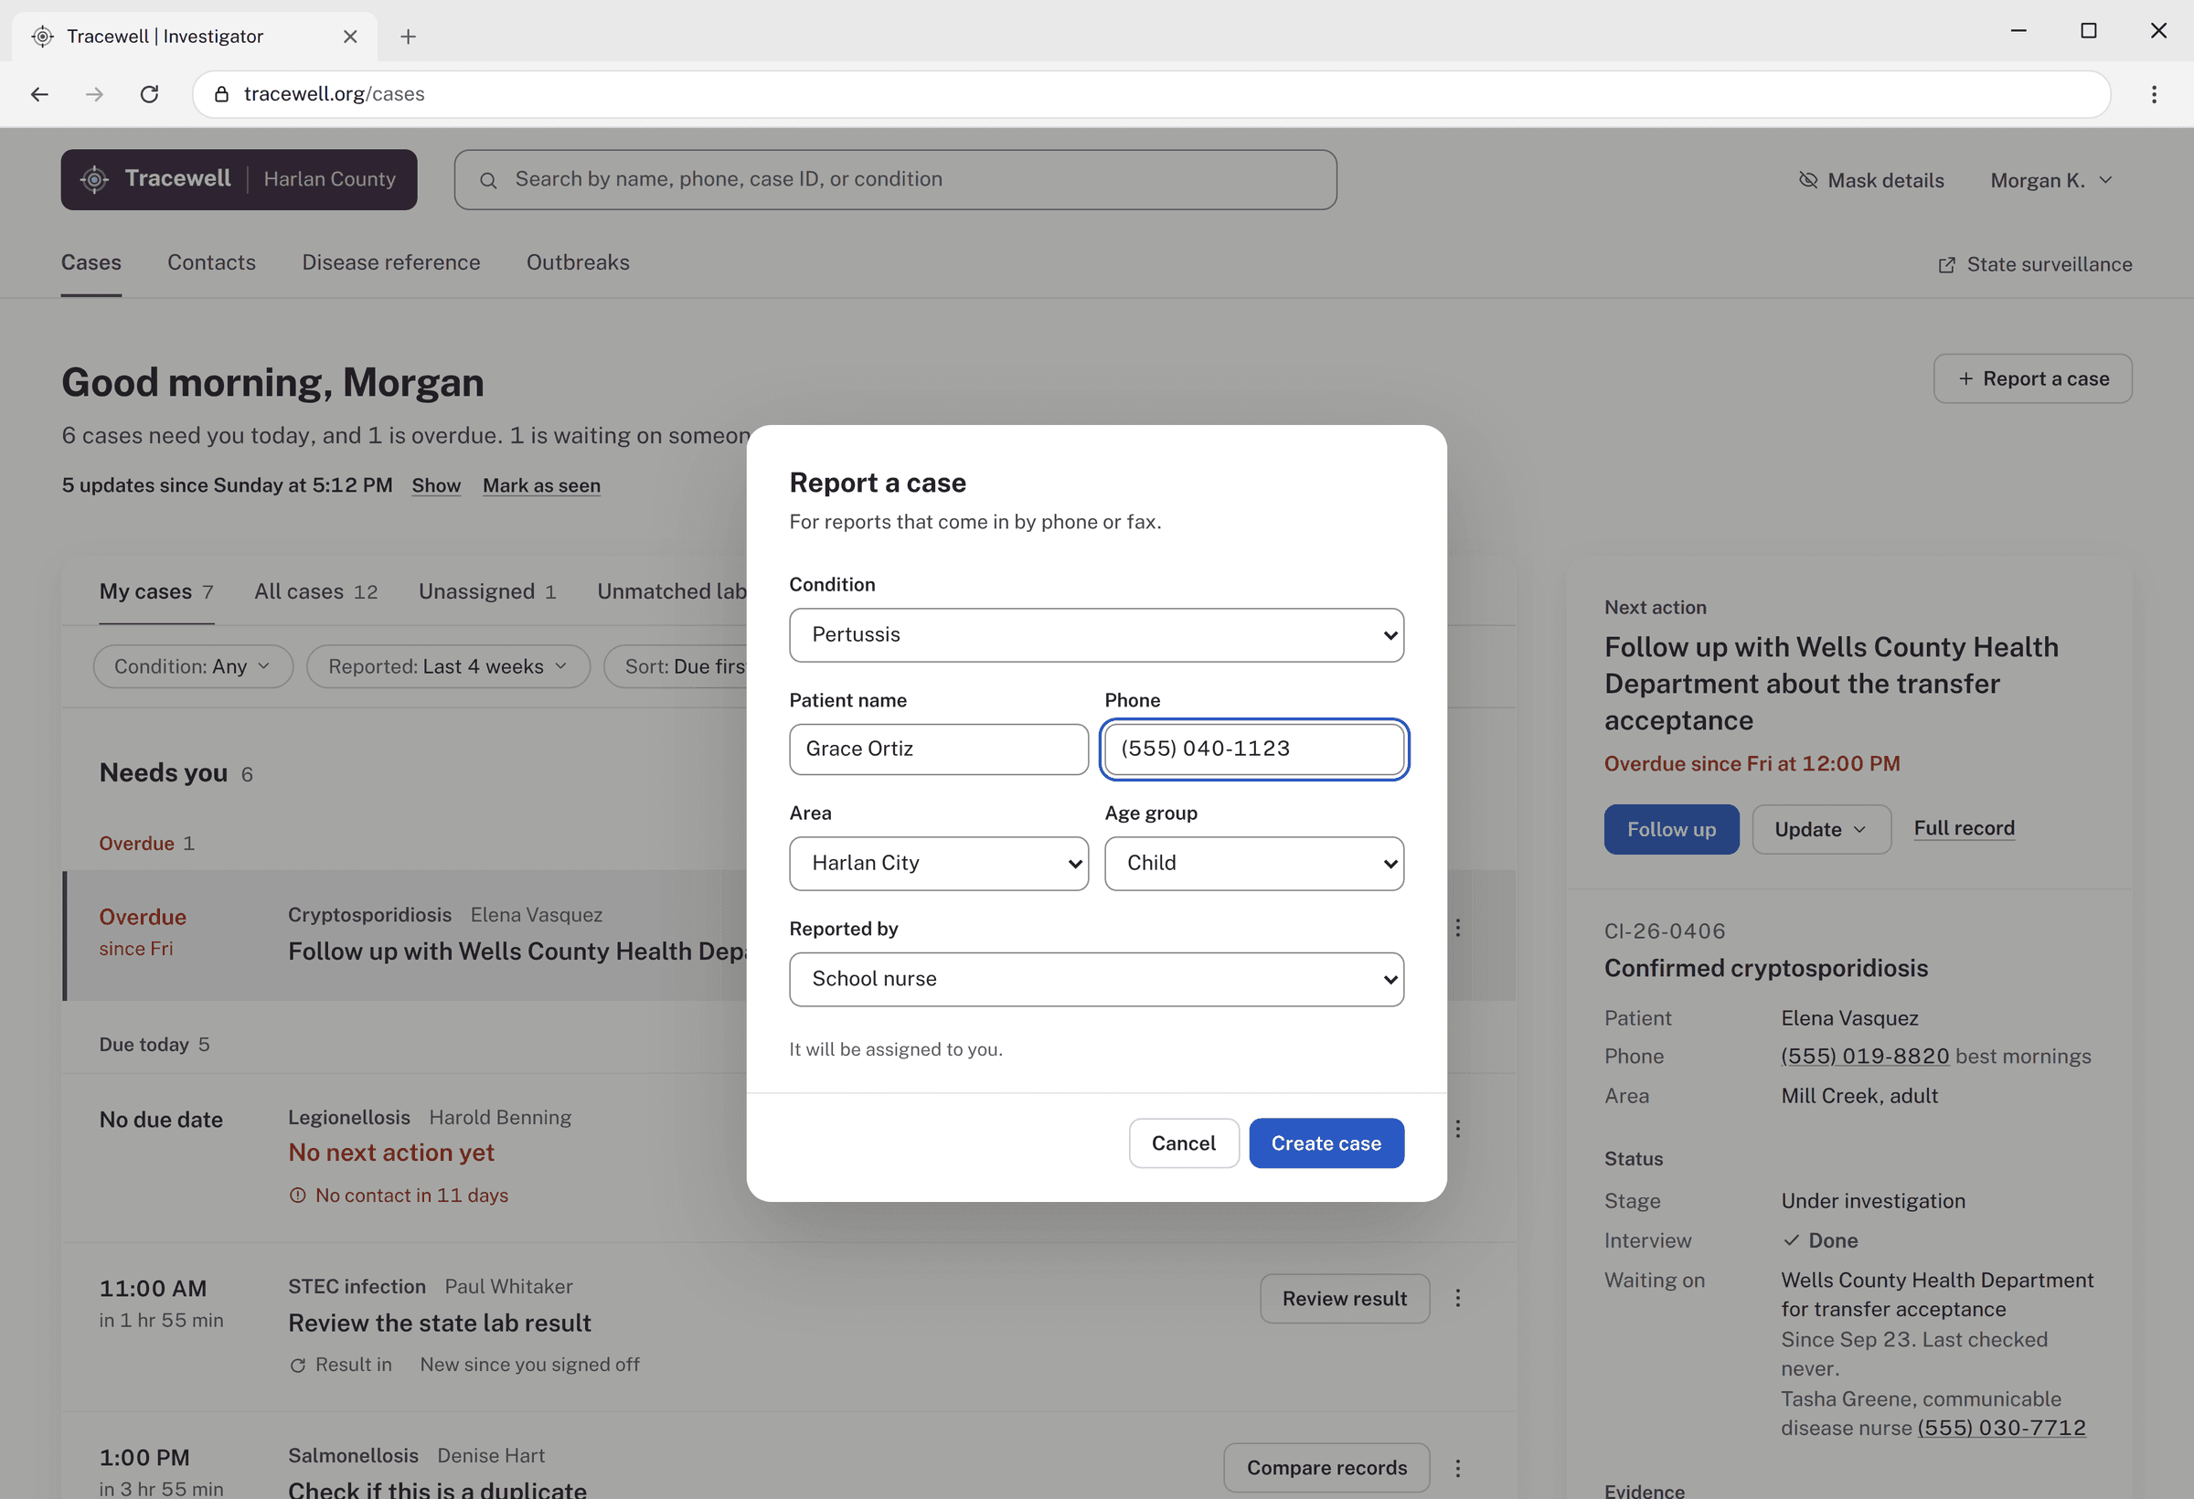Open a new browser tab
2194x1499 pixels.
(408, 36)
